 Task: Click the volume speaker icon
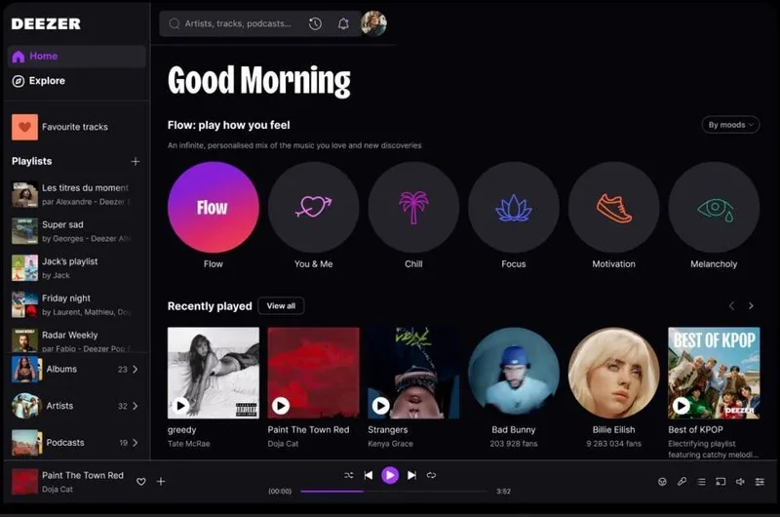tap(740, 481)
